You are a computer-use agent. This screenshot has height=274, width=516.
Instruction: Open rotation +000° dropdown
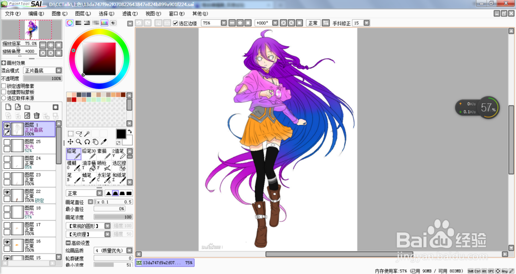[275, 23]
